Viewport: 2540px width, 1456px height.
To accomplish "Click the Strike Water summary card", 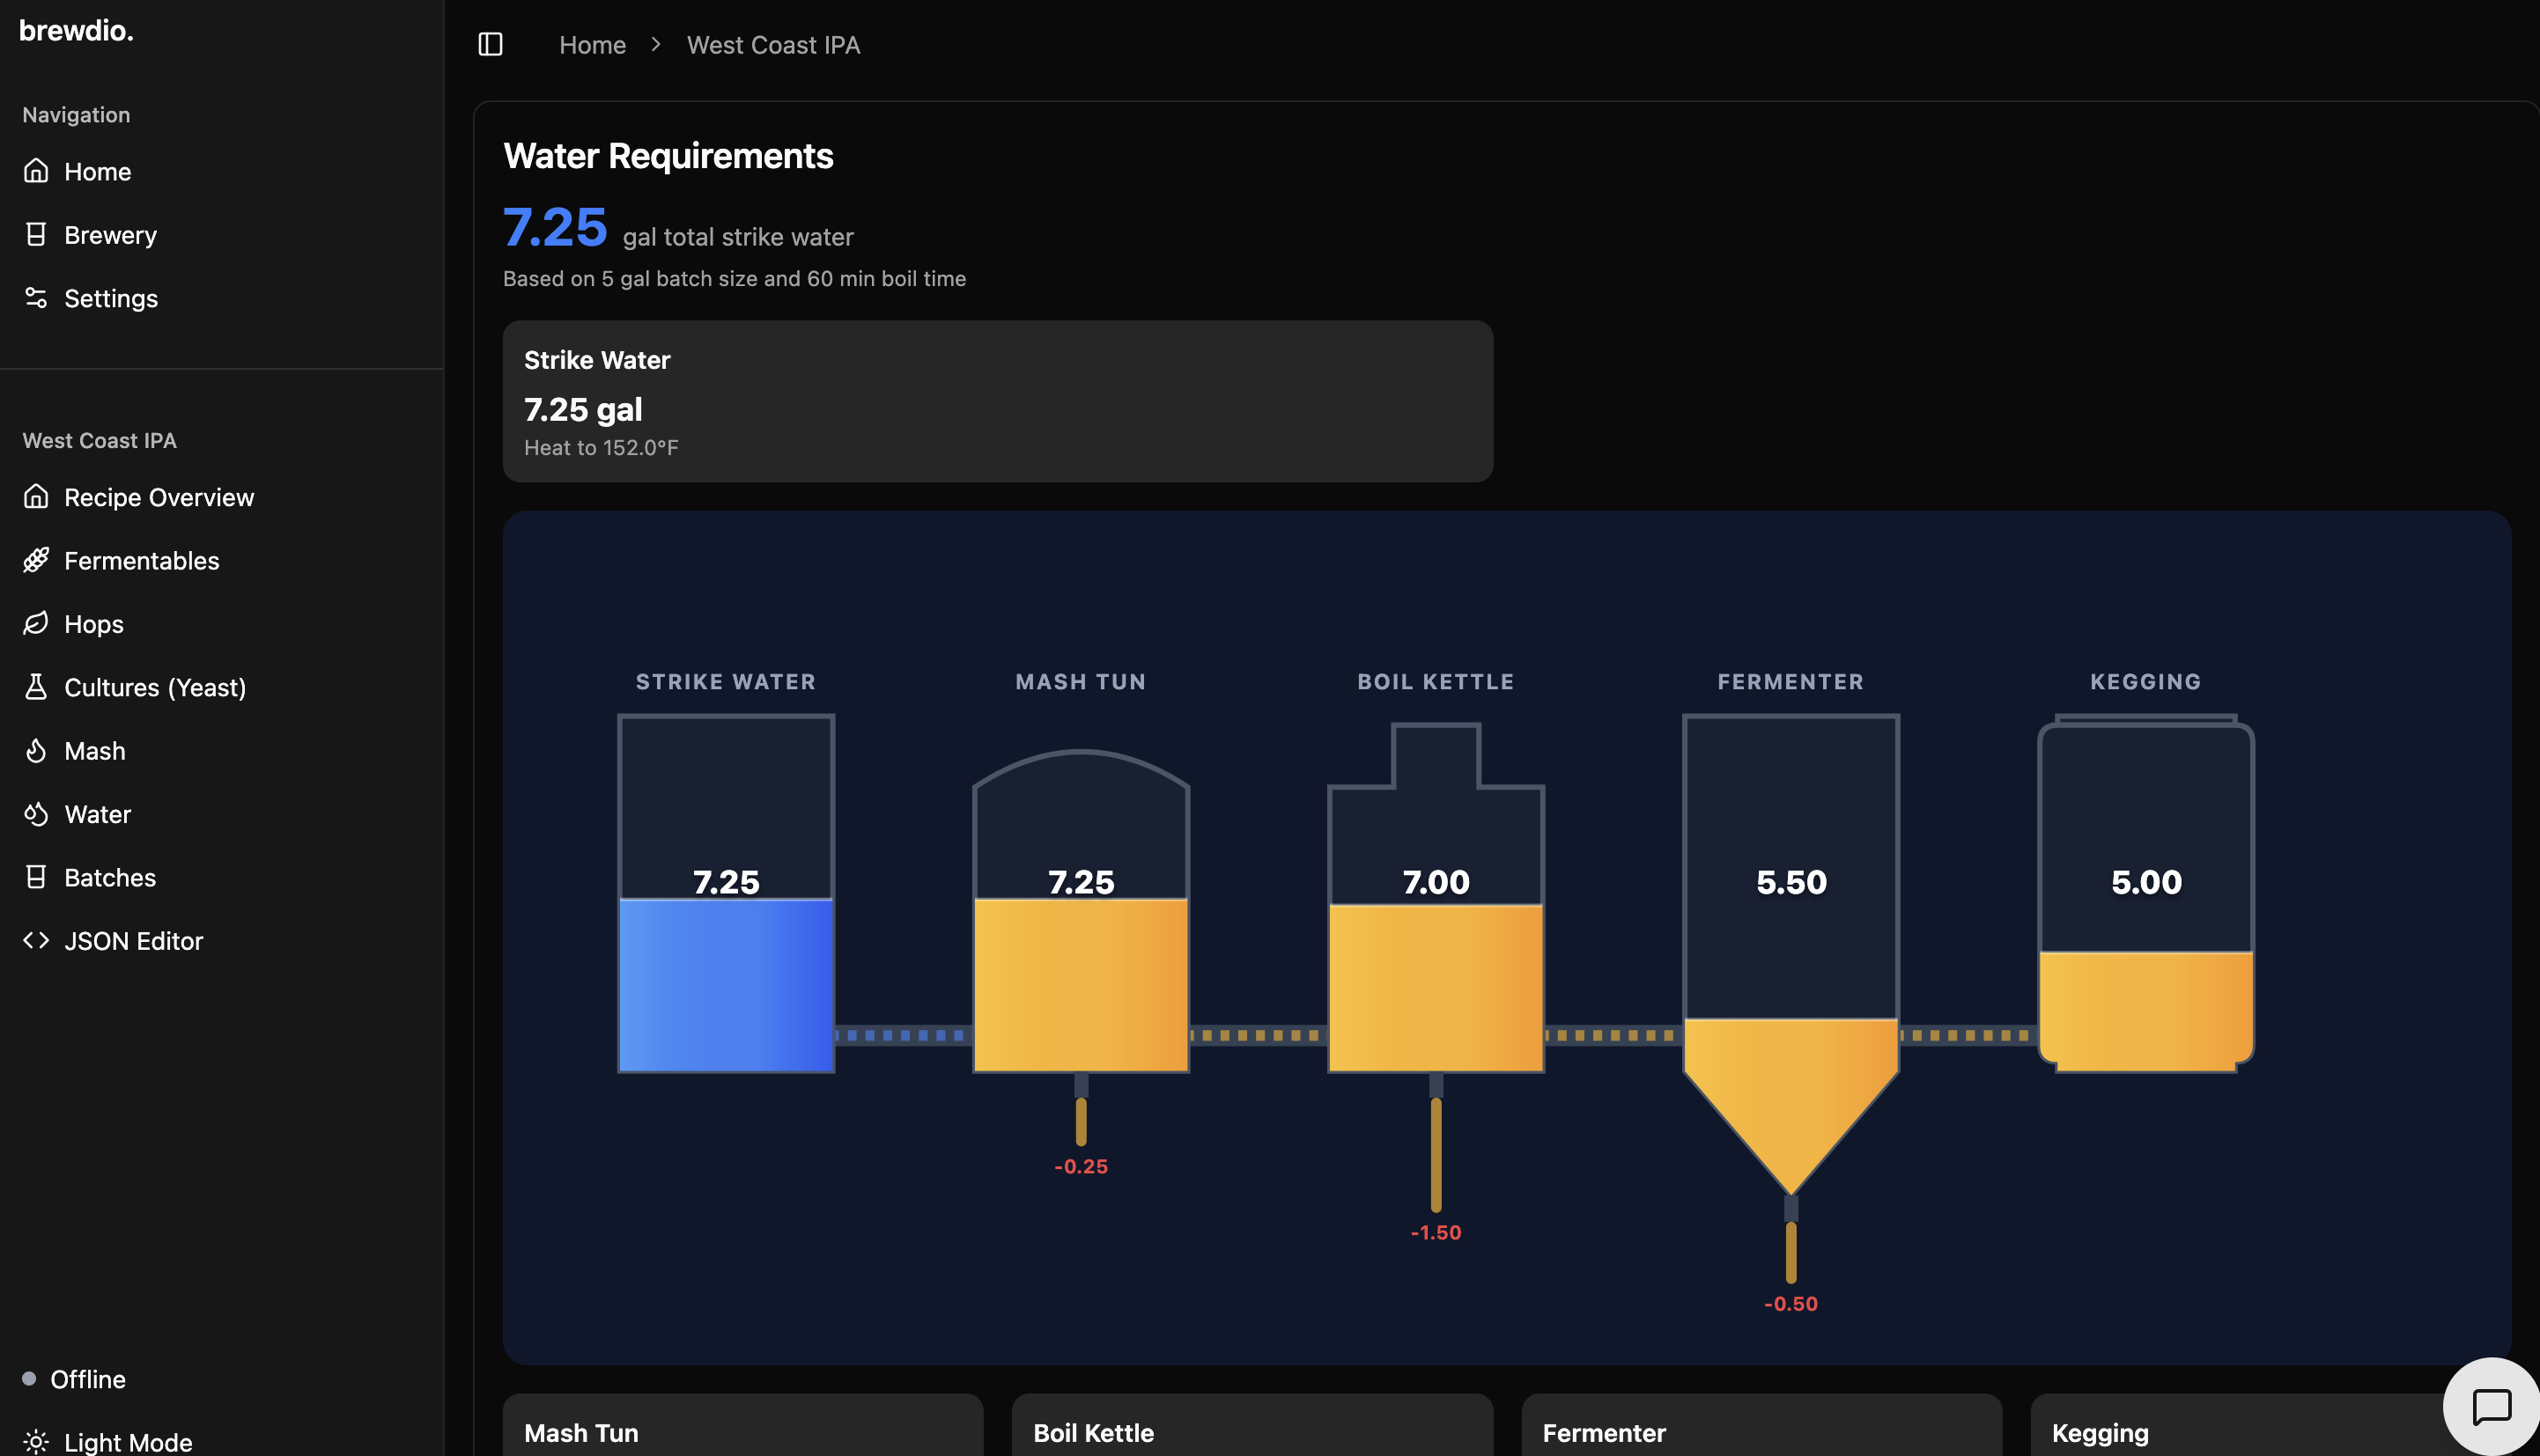I will click(997, 401).
